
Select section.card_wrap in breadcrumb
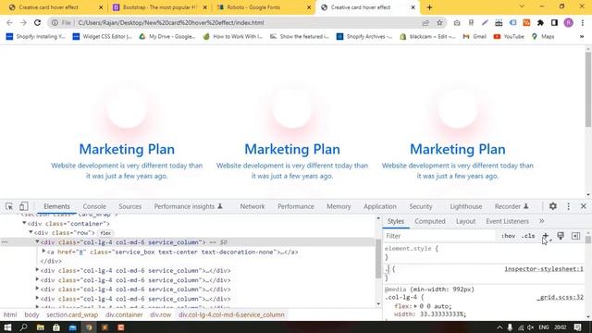(72, 314)
